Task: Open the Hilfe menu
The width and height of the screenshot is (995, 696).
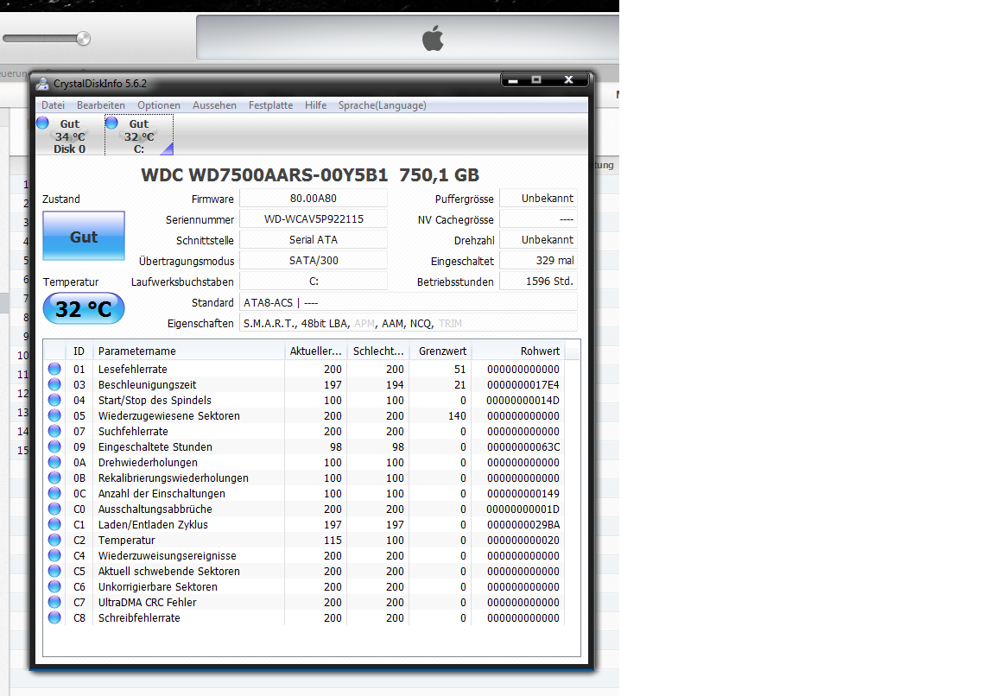Action: [315, 105]
